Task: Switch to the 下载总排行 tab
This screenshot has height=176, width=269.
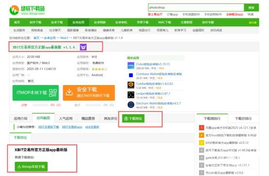Action: (x=243, y=119)
